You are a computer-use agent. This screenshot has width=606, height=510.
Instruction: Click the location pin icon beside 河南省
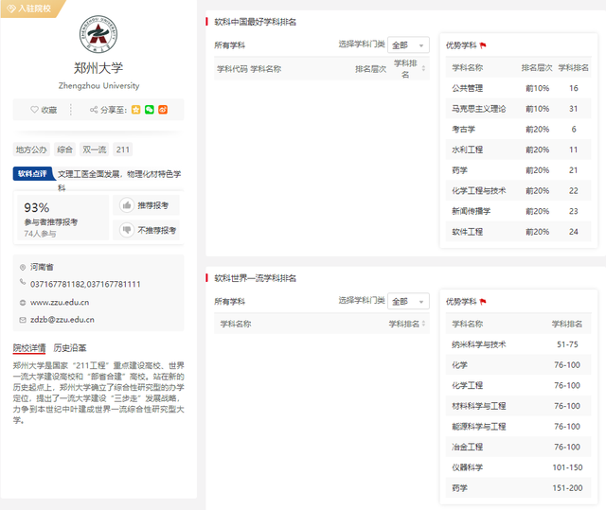tap(23, 267)
